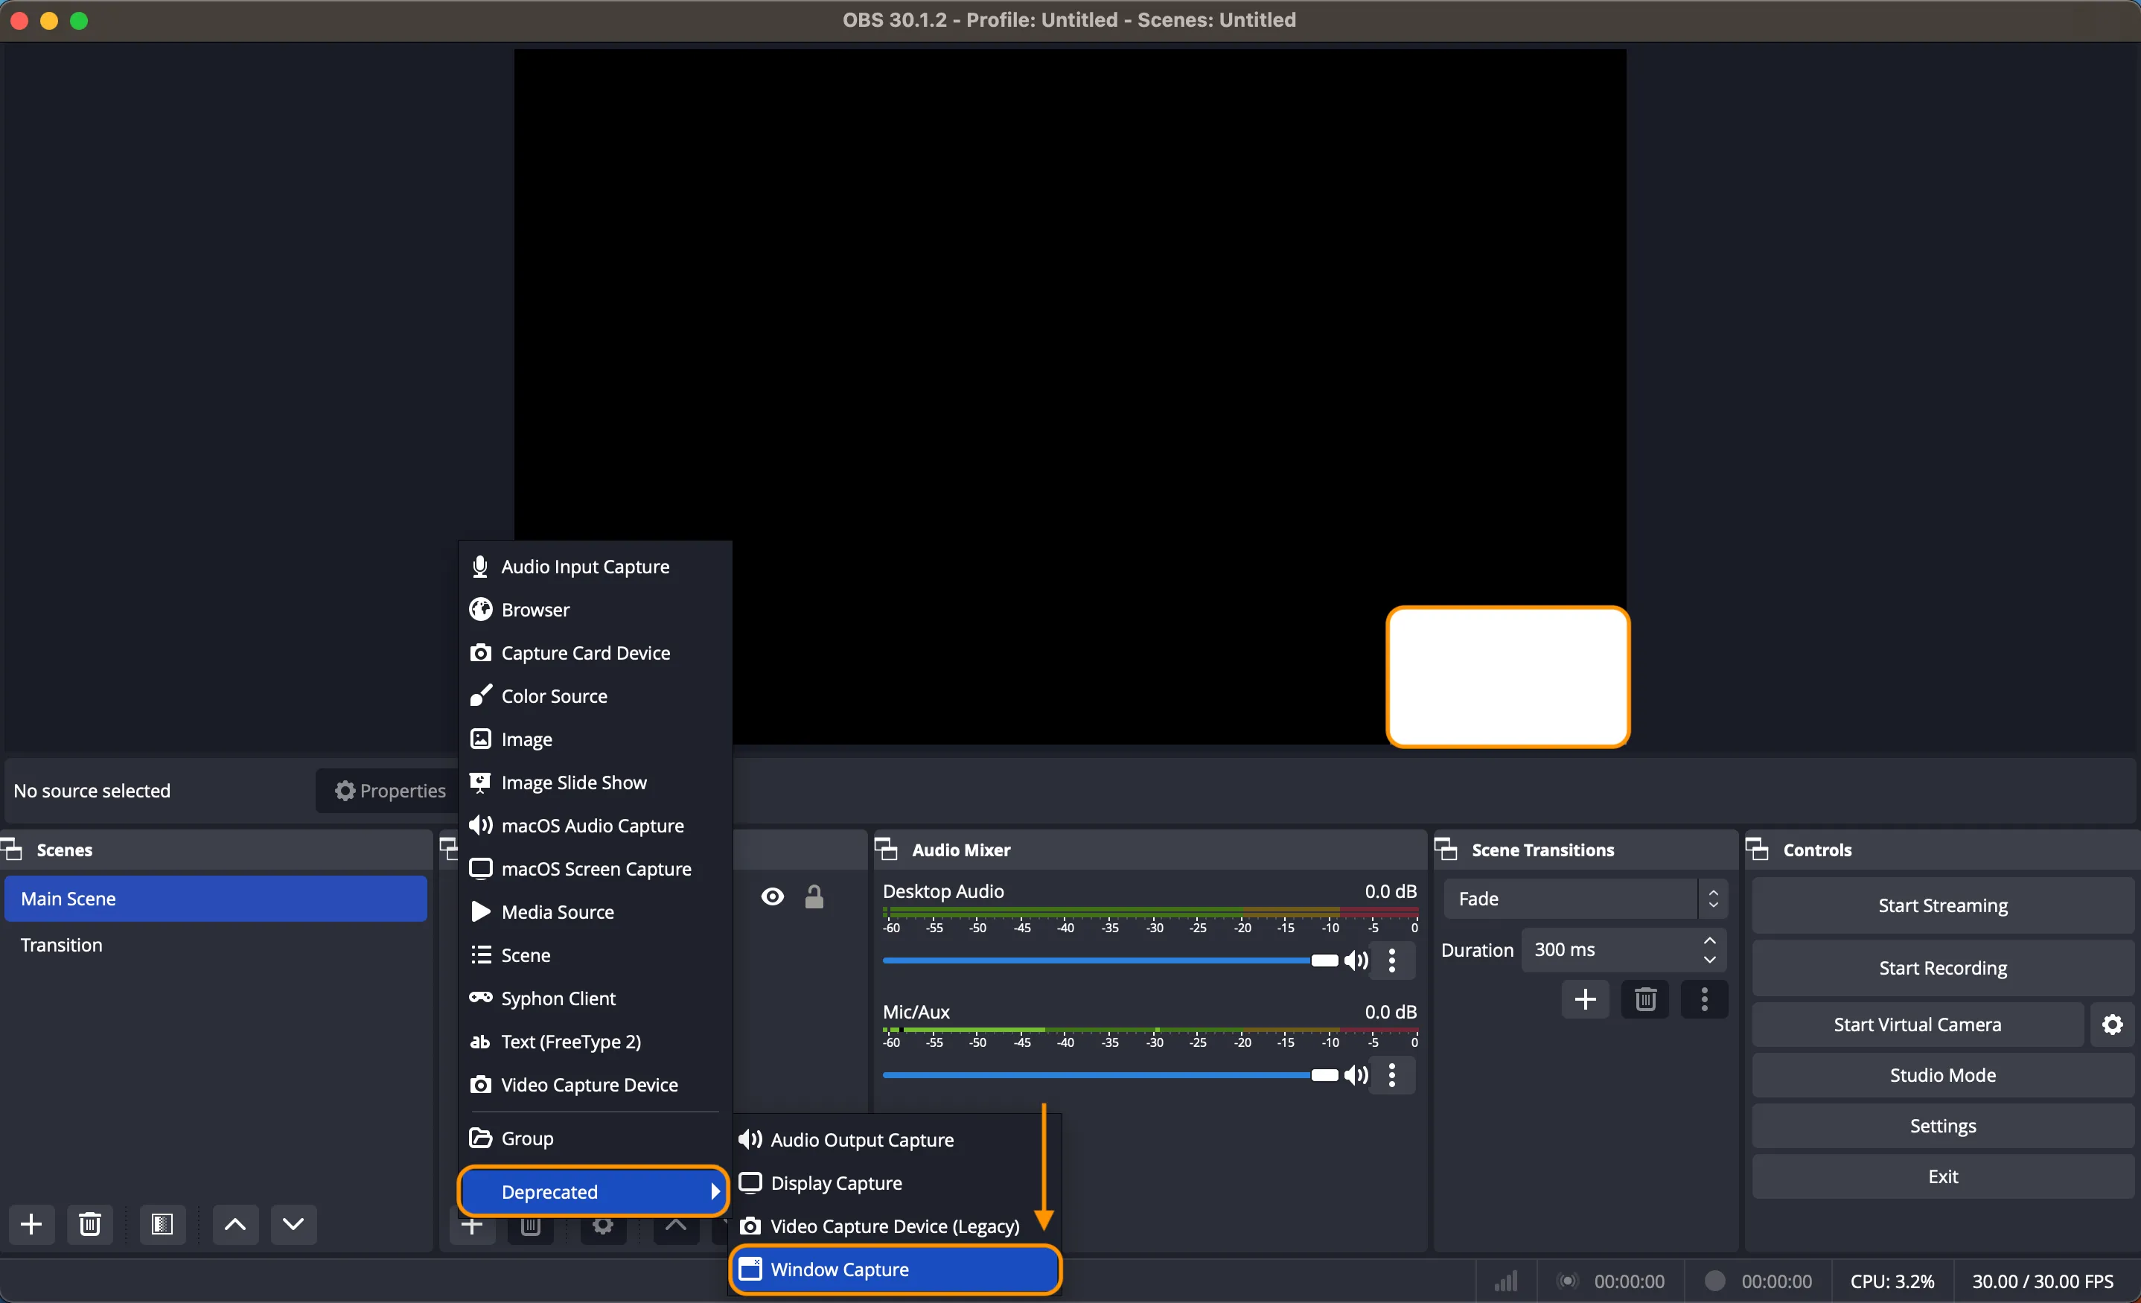Image resolution: width=2141 pixels, height=1303 pixels.
Task: Choose Image Slide Show source
Action: 596,783
